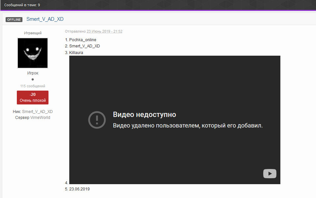Click the Сервер VimeWorld field
The height and width of the screenshot is (198, 316).
(x=33, y=118)
